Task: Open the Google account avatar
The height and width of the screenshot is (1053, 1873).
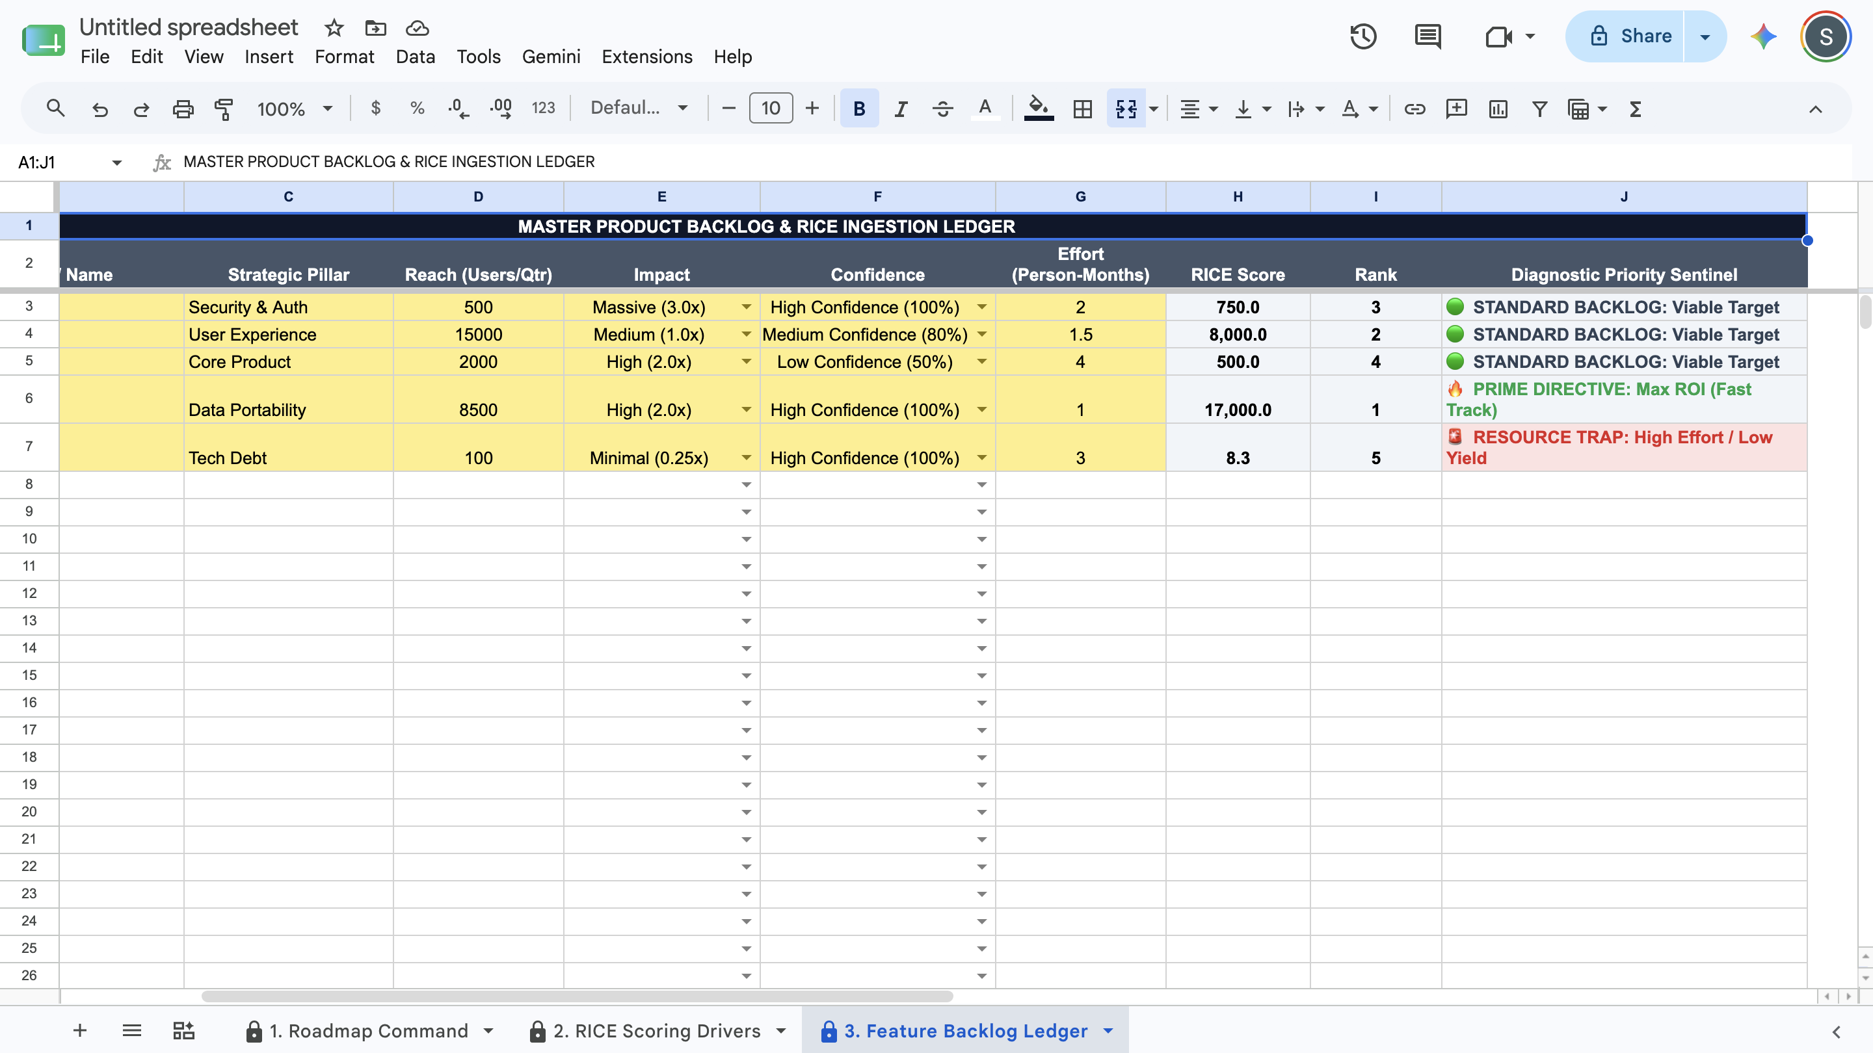Action: (x=1825, y=36)
